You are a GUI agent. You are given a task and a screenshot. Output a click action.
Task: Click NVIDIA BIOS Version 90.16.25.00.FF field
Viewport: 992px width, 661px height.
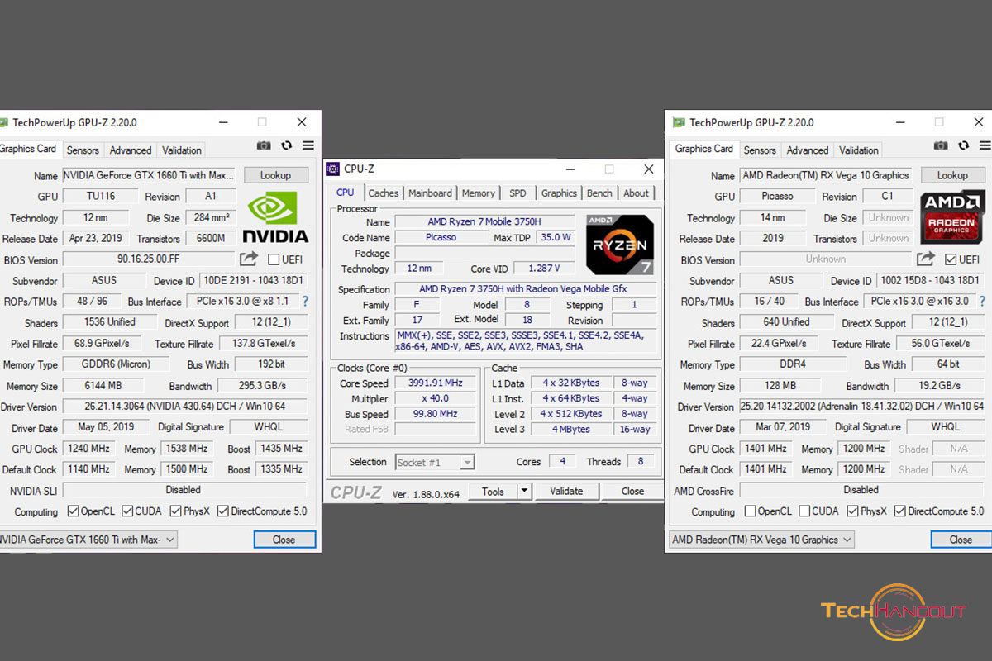pos(149,259)
